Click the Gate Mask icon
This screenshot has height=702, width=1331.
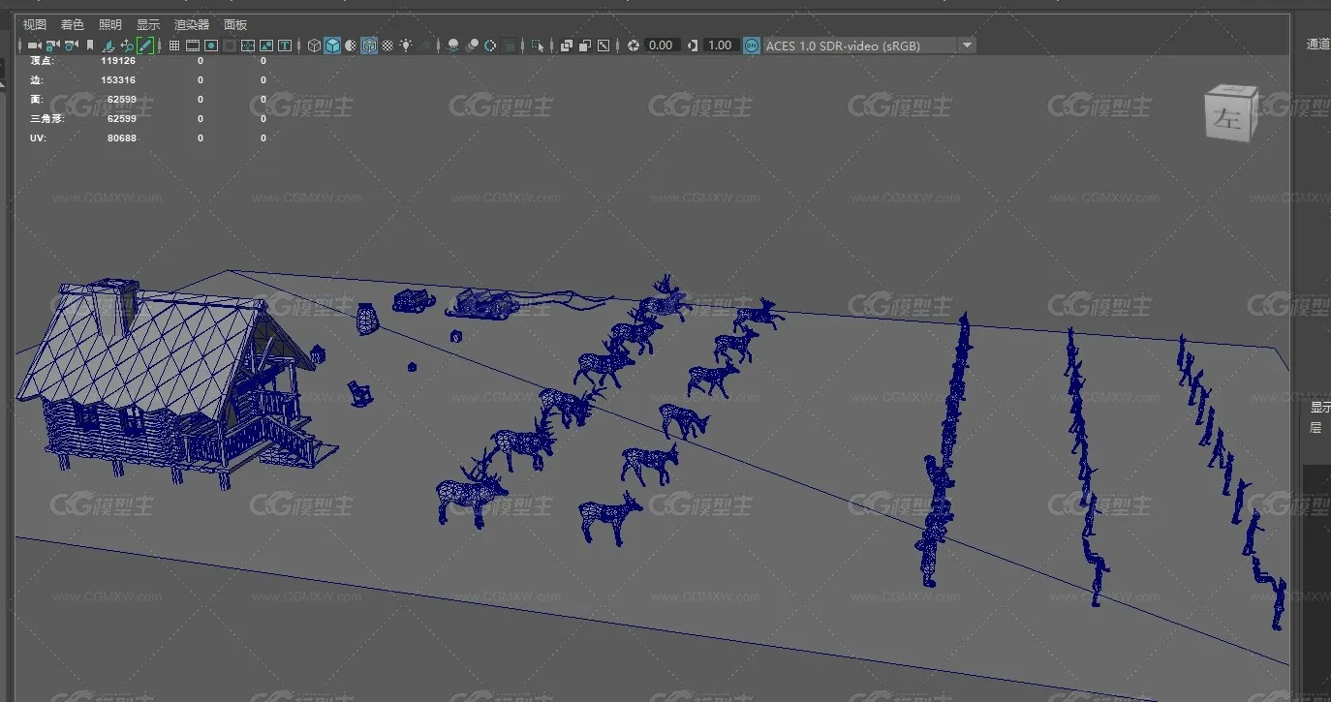coord(229,46)
